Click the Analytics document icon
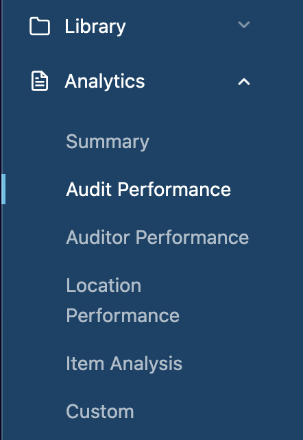This screenshot has height=440, width=303. tap(40, 81)
